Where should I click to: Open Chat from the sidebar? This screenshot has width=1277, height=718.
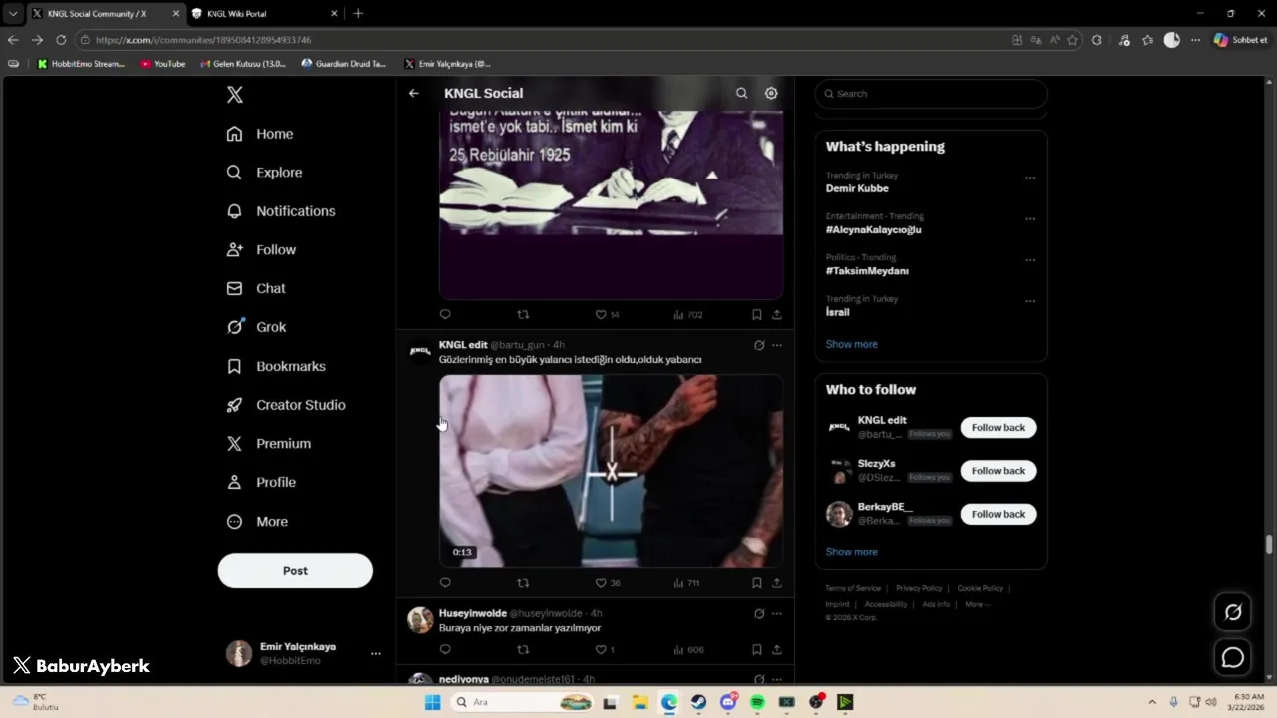point(256,288)
